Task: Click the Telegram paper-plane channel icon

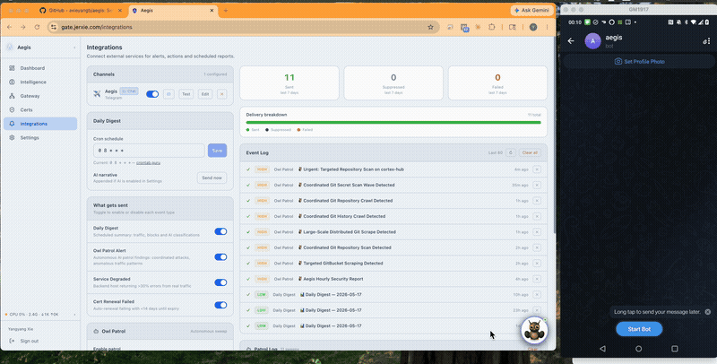Action: coord(97,94)
